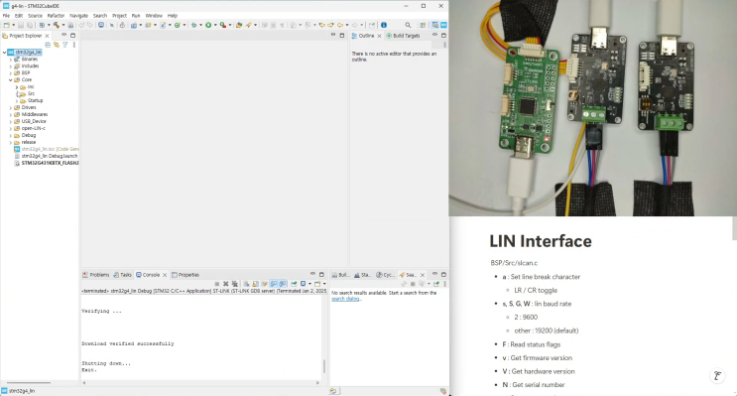
Task: Minimize the Project Explorer view
Action: [x=63, y=35]
